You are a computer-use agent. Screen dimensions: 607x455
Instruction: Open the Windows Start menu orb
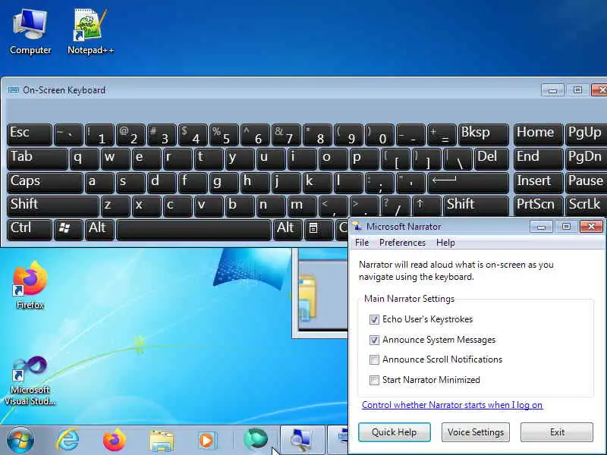coord(20,441)
